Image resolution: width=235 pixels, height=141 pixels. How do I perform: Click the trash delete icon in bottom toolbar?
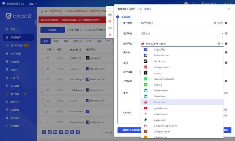(x=78, y=132)
